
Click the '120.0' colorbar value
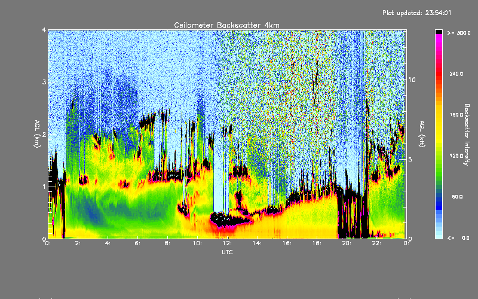tap(456, 155)
